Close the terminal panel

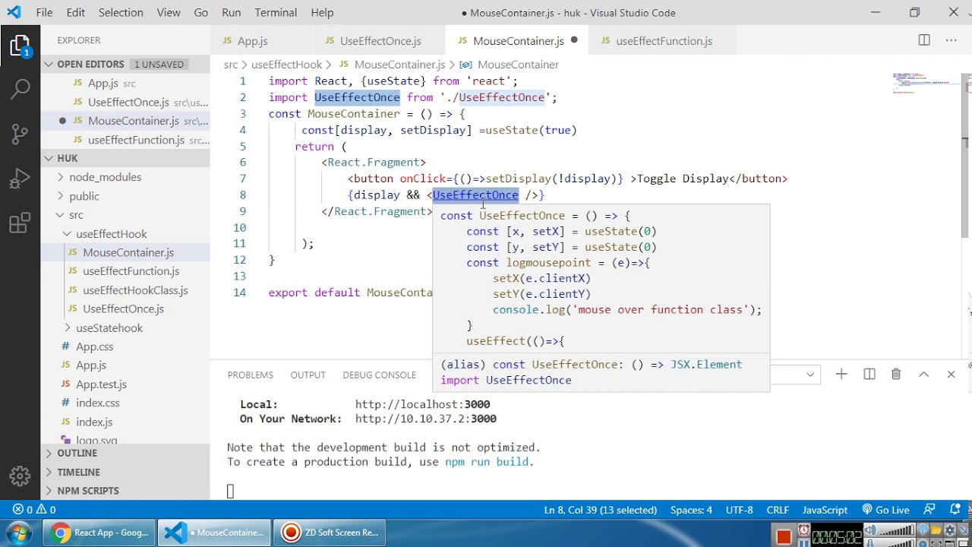(951, 374)
